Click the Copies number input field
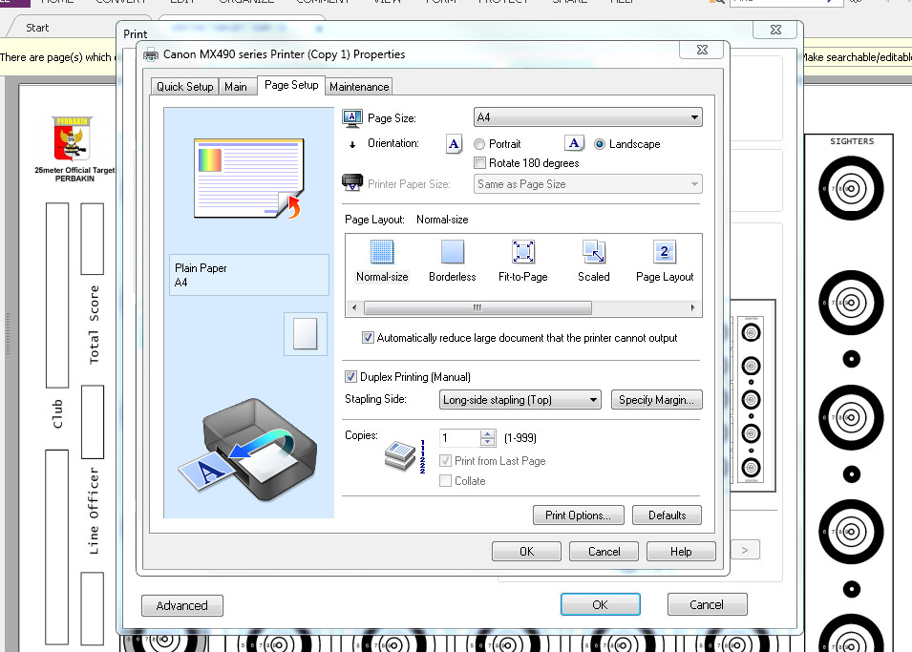The height and width of the screenshot is (652, 912). click(460, 438)
